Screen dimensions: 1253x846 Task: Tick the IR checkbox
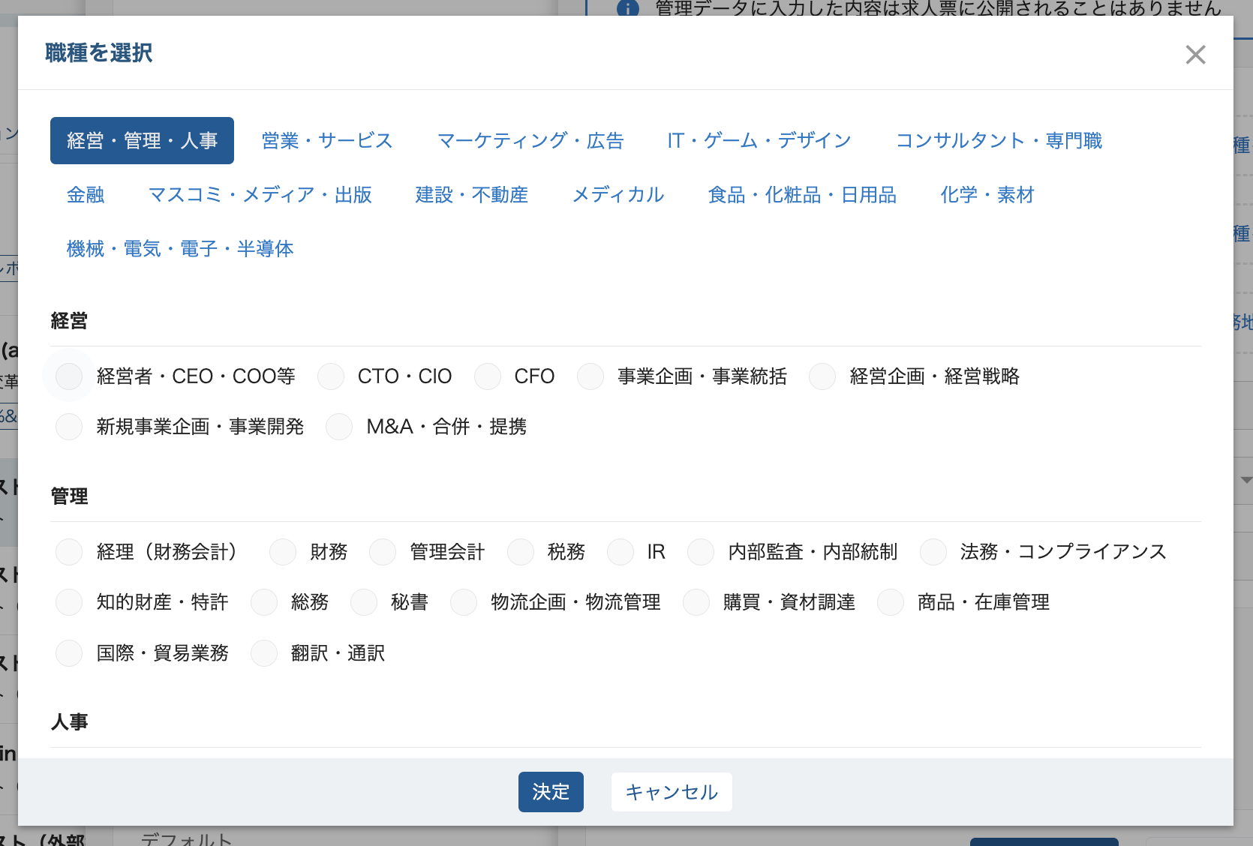(620, 552)
